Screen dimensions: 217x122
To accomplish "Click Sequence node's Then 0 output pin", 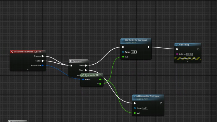I will point(86,66).
